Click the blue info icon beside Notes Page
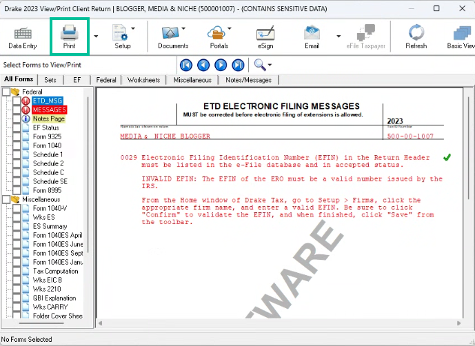The image size is (475, 346). point(26,119)
